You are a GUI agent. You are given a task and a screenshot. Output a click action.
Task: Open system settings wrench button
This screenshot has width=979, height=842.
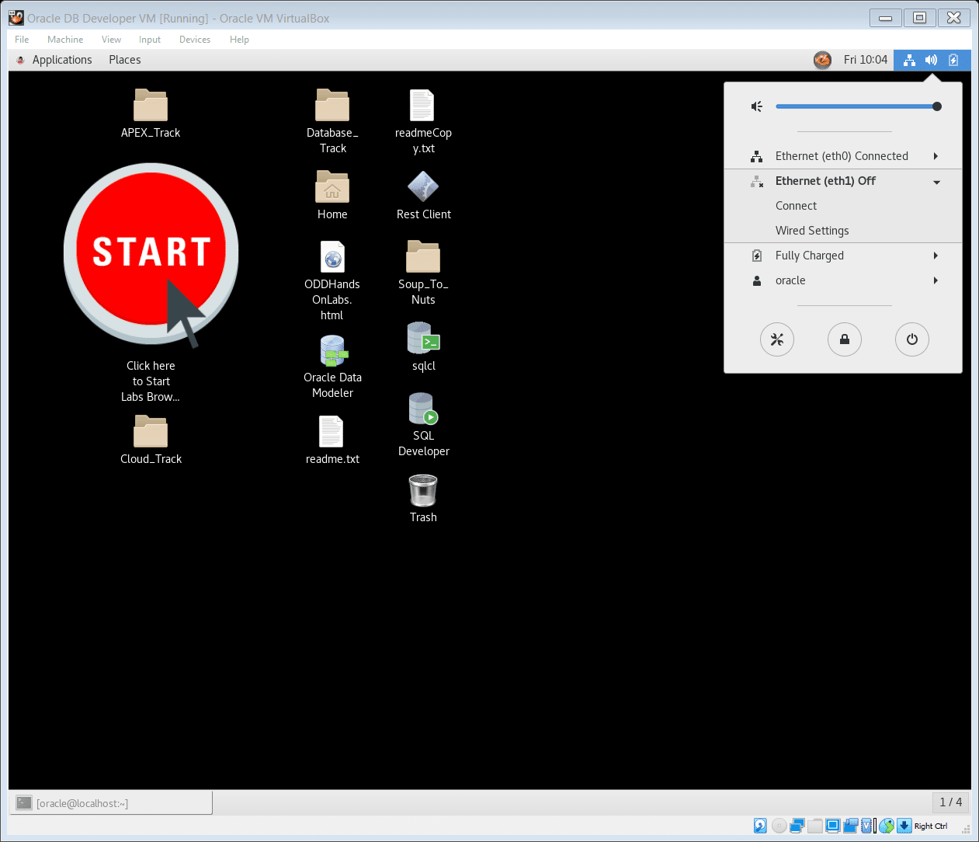pyautogui.click(x=777, y=339)
